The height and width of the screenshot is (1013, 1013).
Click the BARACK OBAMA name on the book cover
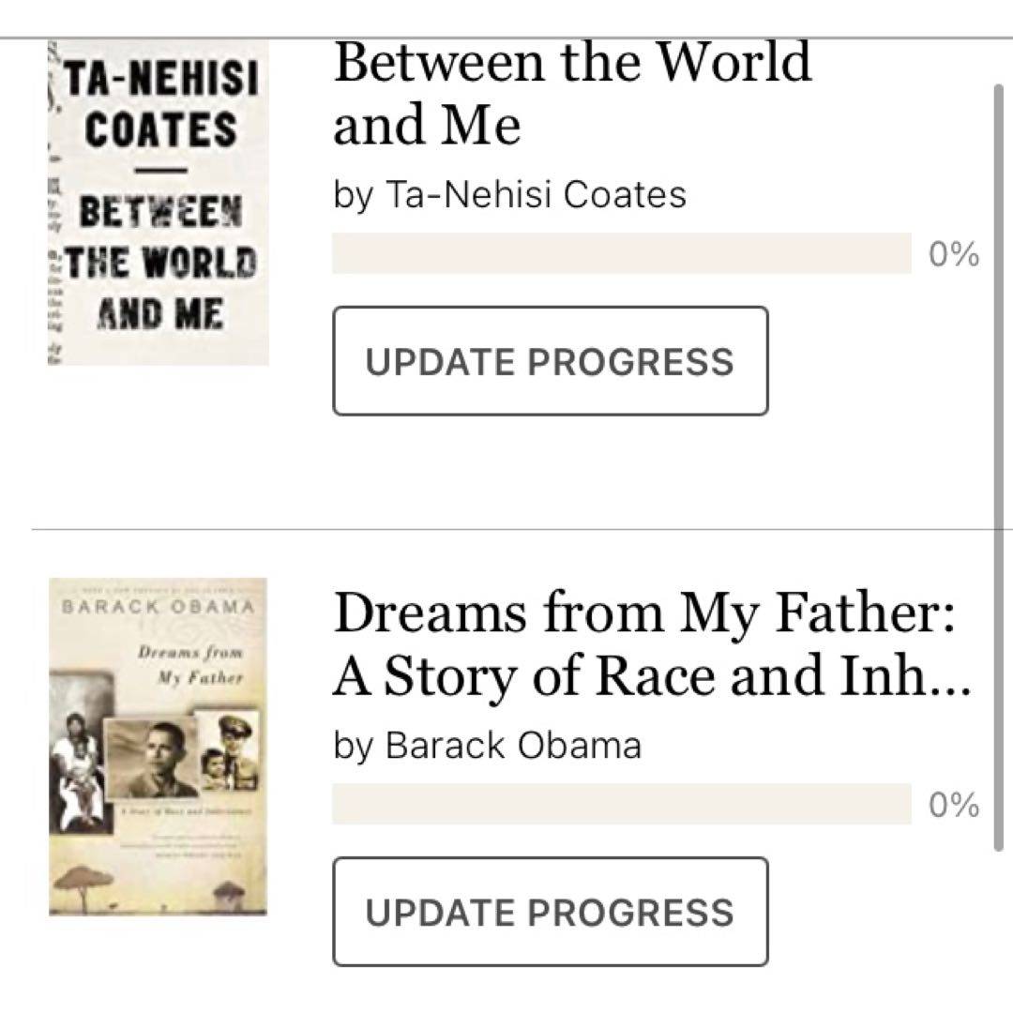(x=158, y=605)
